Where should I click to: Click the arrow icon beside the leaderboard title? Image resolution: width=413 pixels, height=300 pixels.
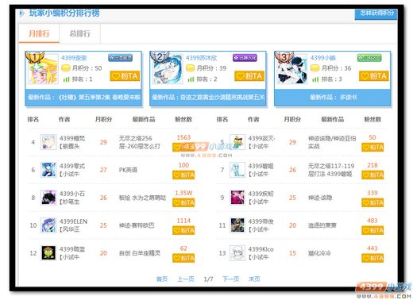click(22, 13)
